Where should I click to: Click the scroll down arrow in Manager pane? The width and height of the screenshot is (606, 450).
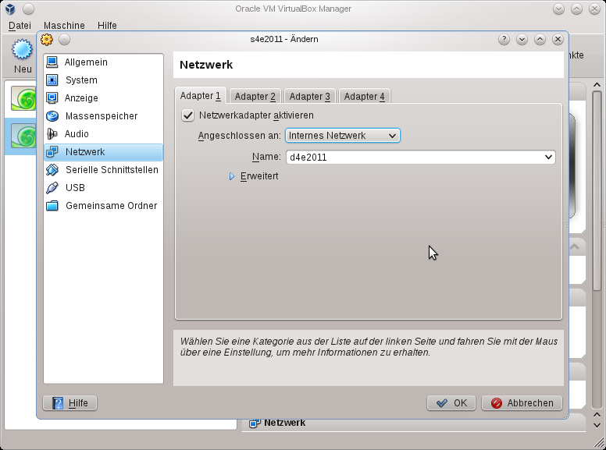[597, 425]
